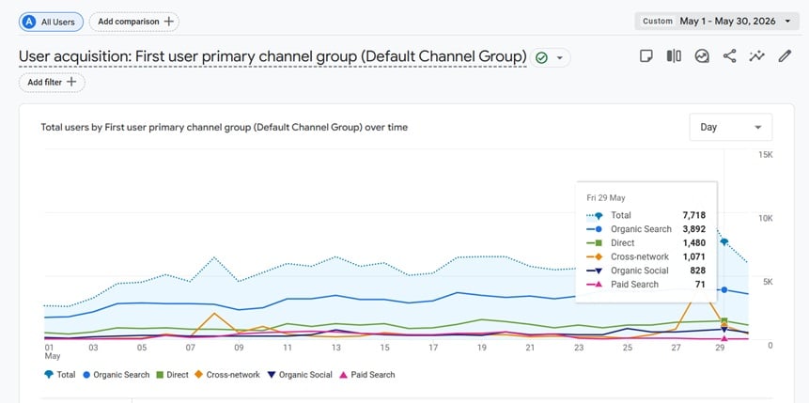Click the plus icon in Add filter
The image size is (809, 403).
[71, 82]
